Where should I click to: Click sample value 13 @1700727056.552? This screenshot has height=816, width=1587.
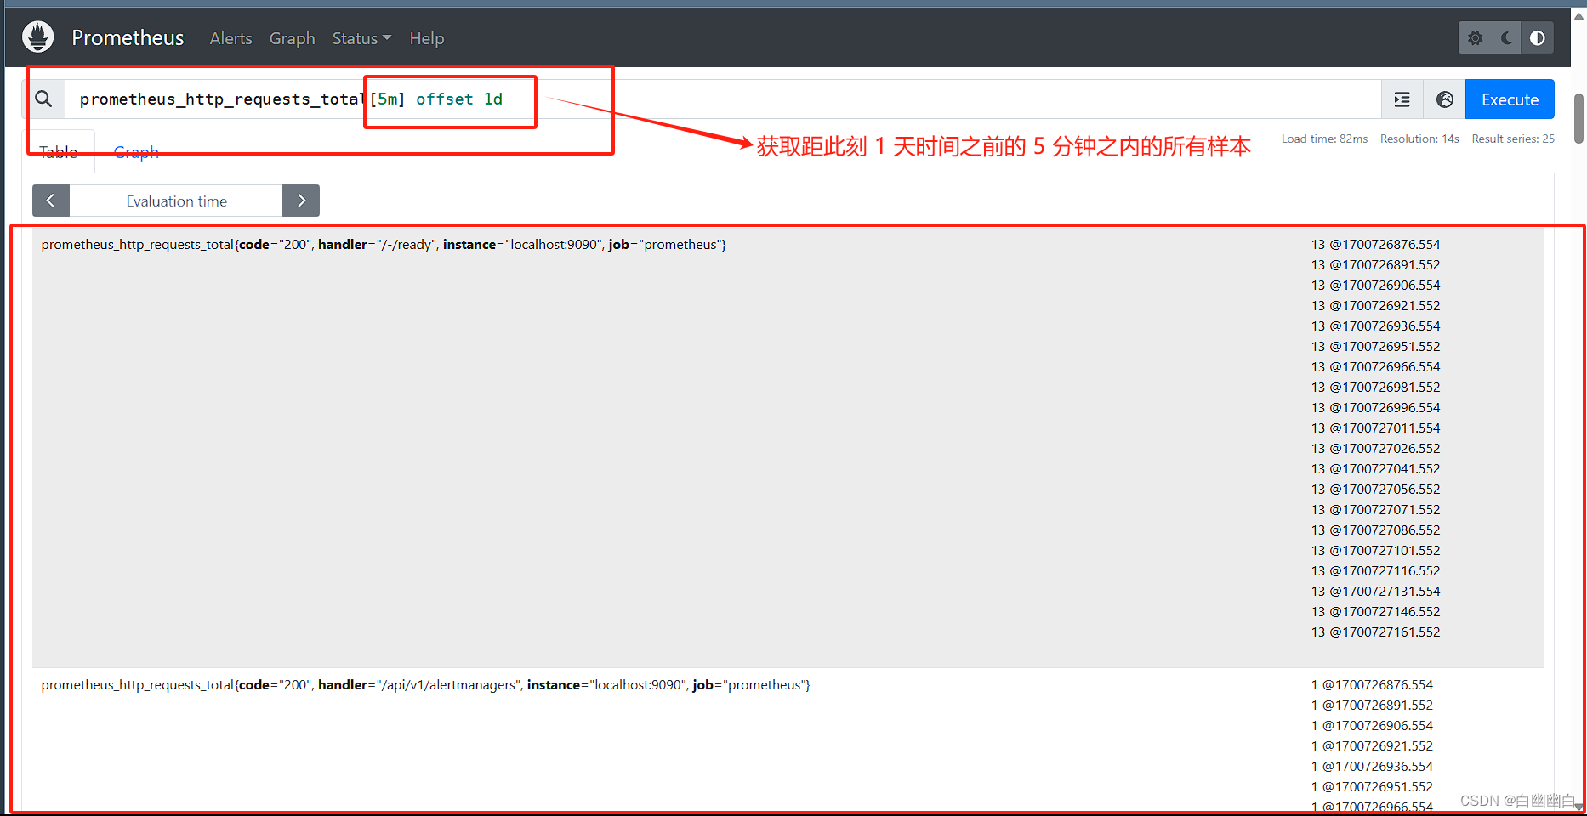tap(1375, 490)
